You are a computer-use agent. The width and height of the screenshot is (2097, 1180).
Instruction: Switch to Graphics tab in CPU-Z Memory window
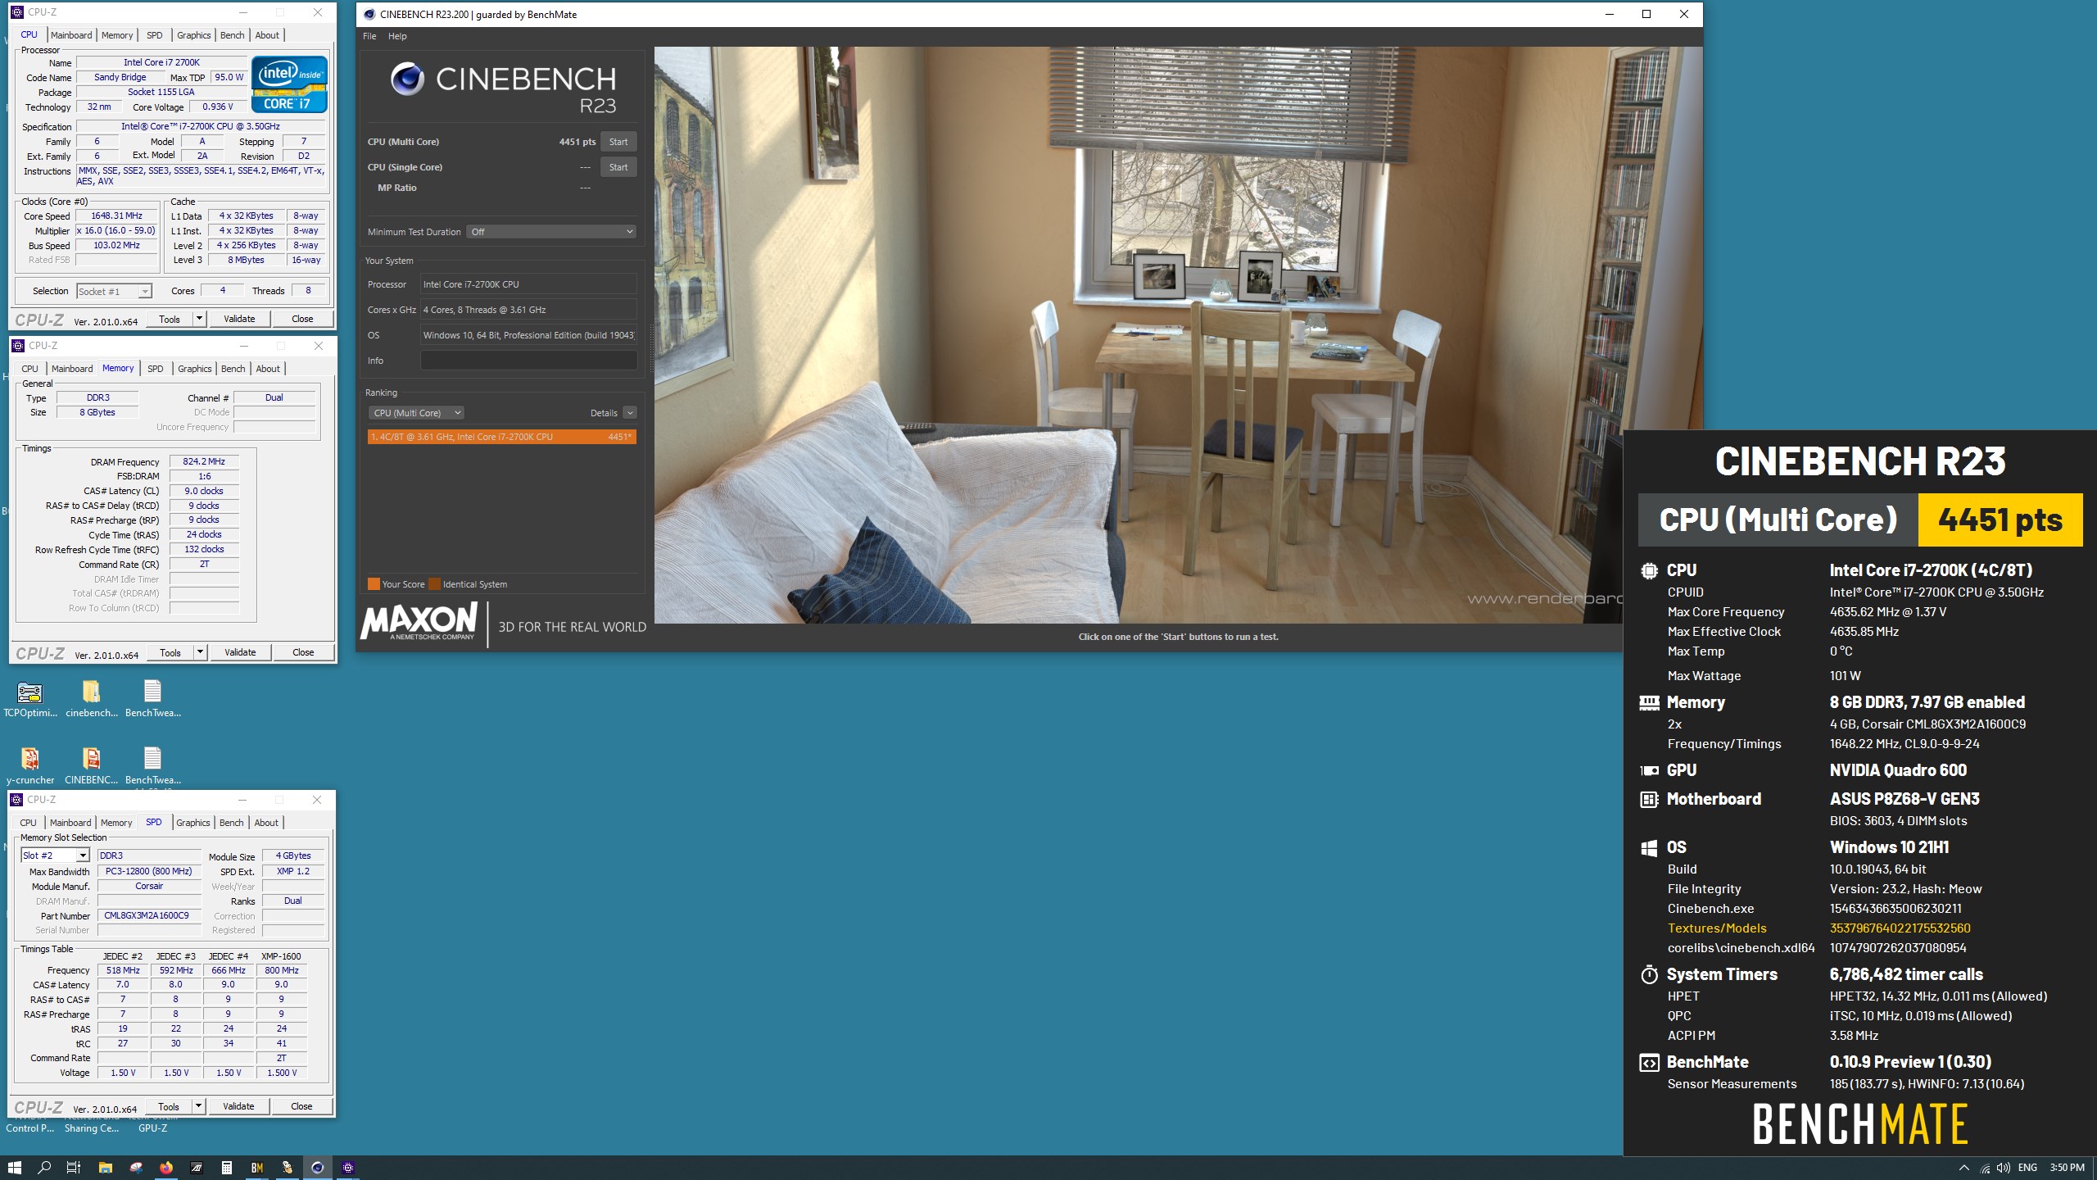(195, 369)
